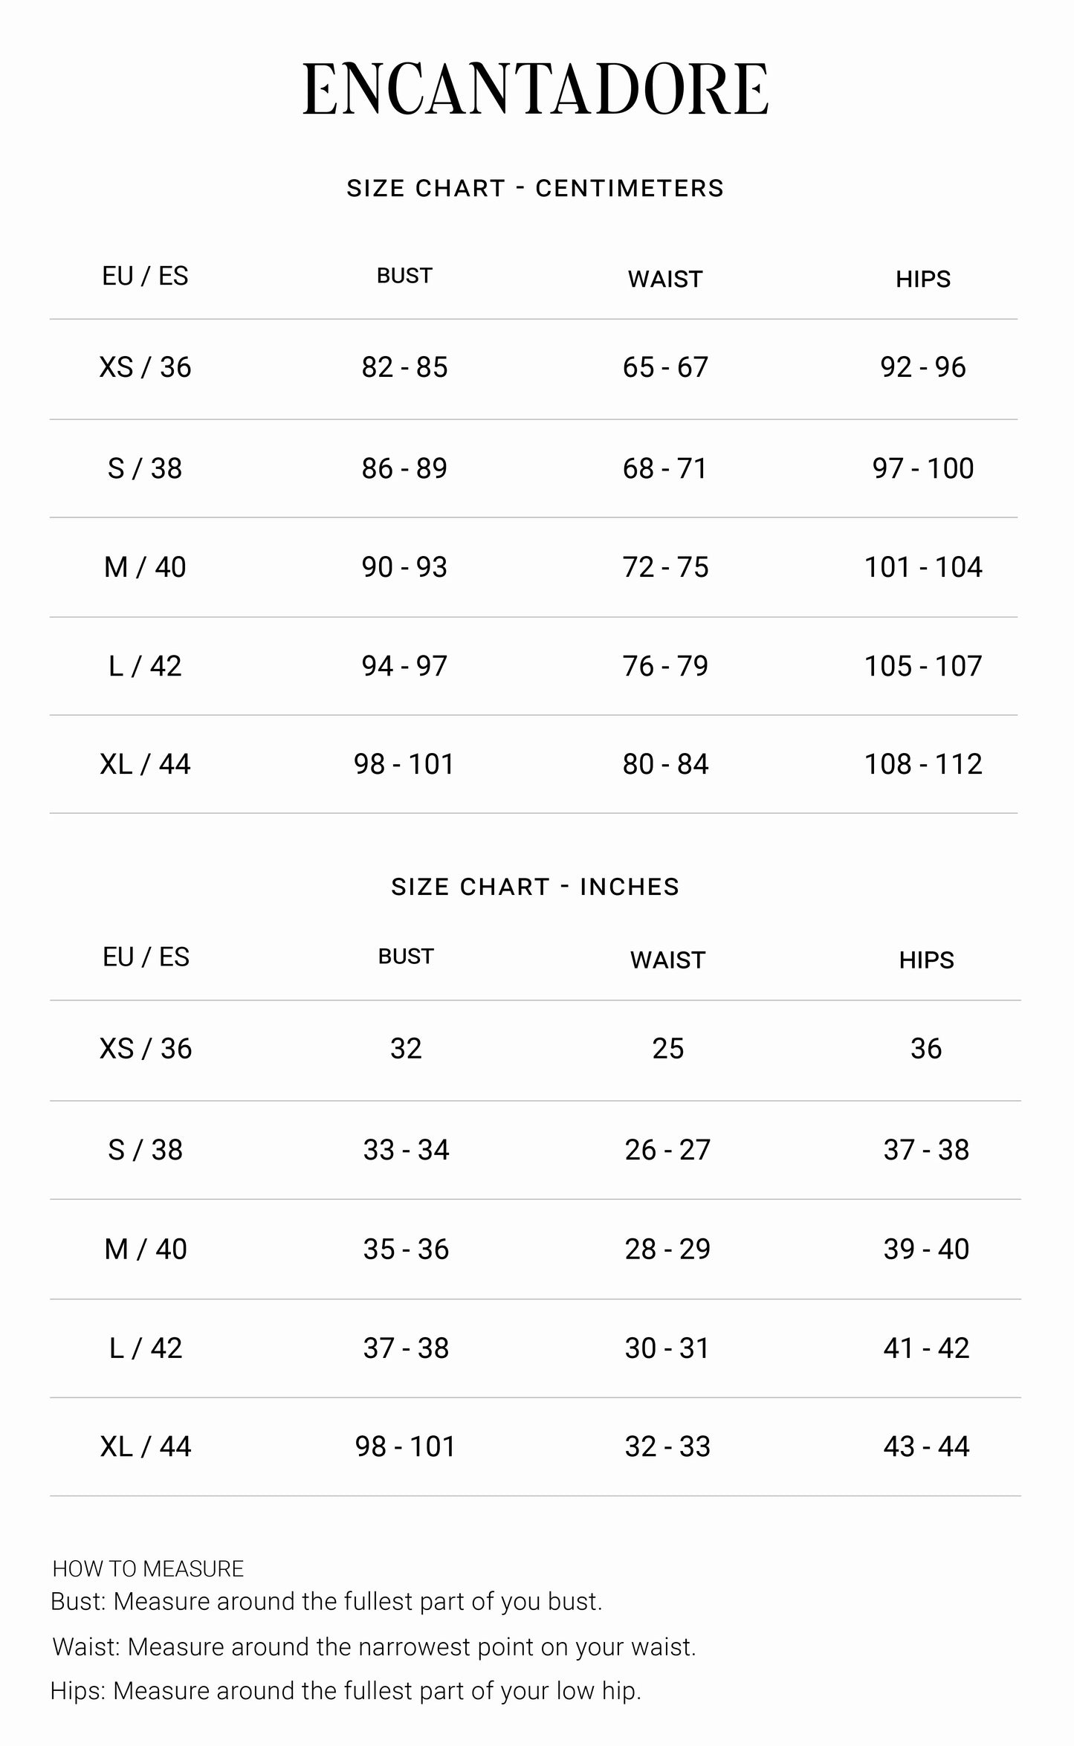1074x1746 pixels.
Task: Click the ENCANTADORE brand logo
Action: pos(535,89)
